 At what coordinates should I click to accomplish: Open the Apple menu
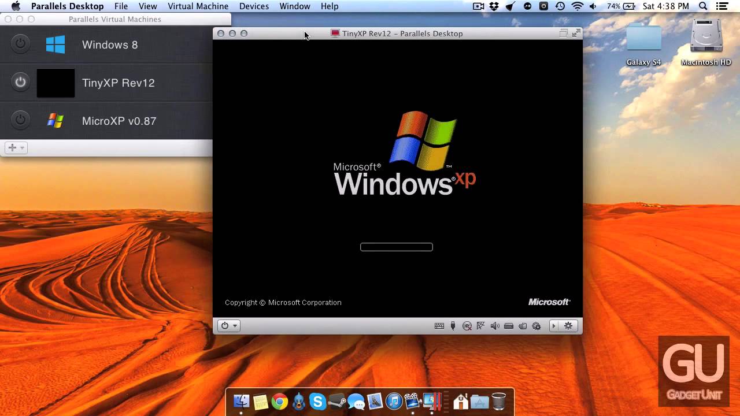(x=16, y=6)
